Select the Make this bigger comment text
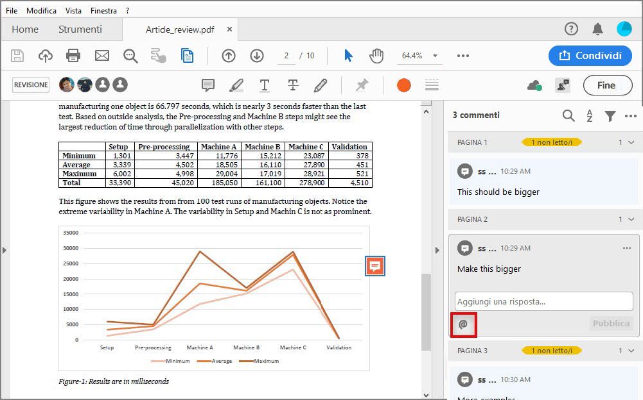Image resolution: width=643 pixels, height=400 pixels. (x=489, y=269)
